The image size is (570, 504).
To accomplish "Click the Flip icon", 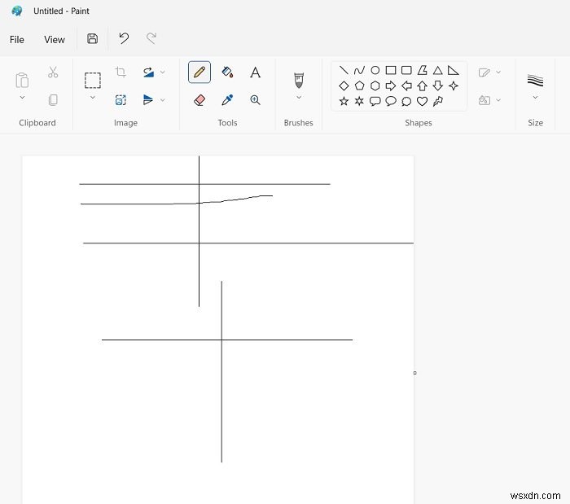I will pos(148,100).
